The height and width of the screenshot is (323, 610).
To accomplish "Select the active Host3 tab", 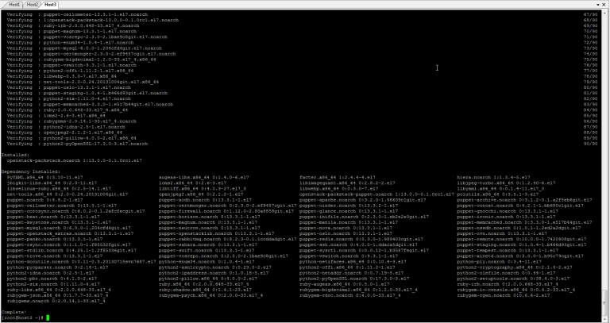I will tap(50, 5).
